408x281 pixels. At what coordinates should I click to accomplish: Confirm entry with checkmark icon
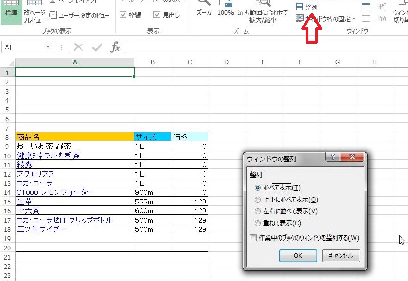[x=97, y=47]
